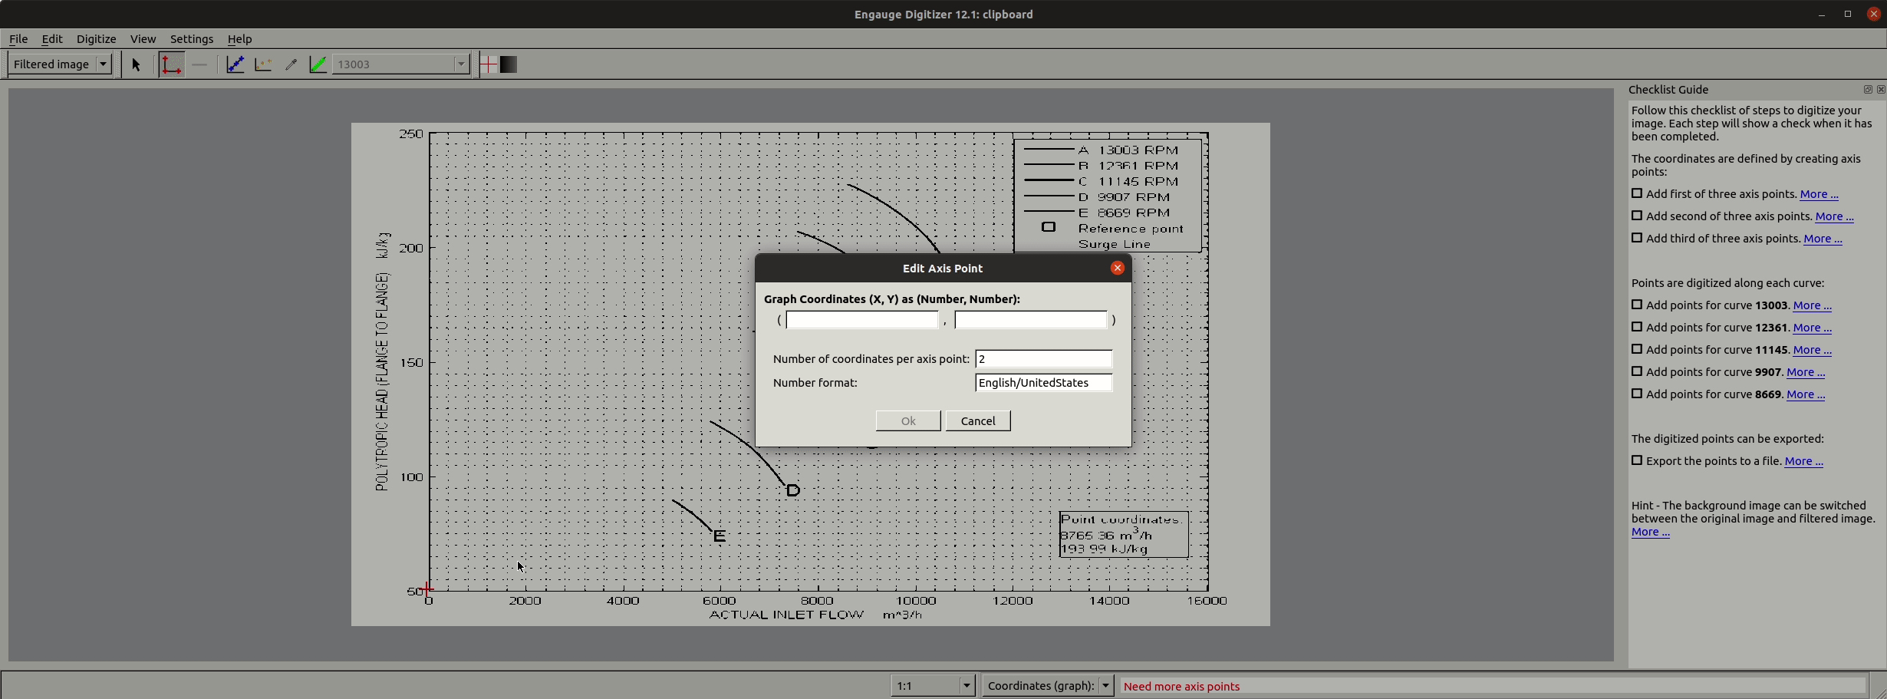This screenshot has width=1887, height=699.
Task: Click the Number format English/UnitedStates field
Action: coord(1044,383)
